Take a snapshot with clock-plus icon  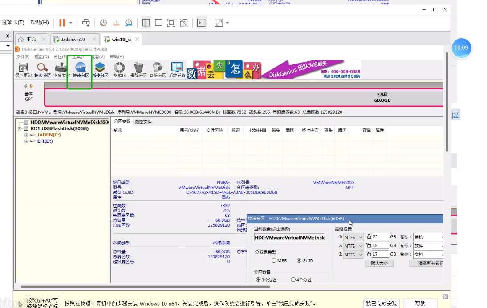click(x=103, y=23)
